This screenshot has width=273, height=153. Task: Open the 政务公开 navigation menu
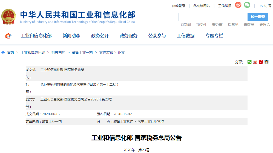pos(100,36)
